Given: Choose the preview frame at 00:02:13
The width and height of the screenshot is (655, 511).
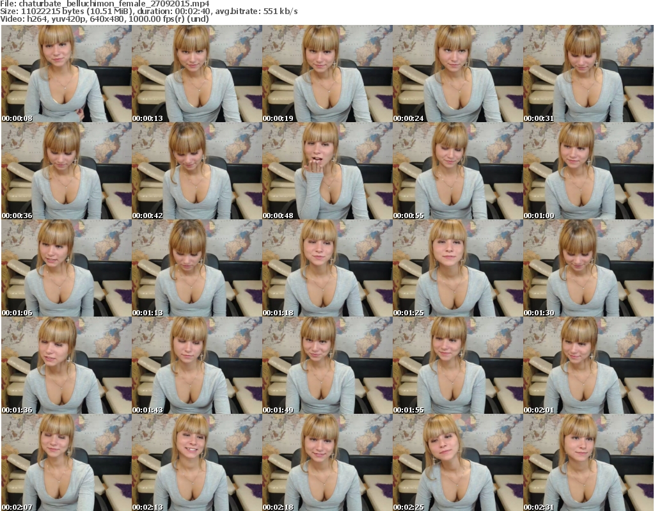Looking at the screenshot, I should [x=197, y=462].
